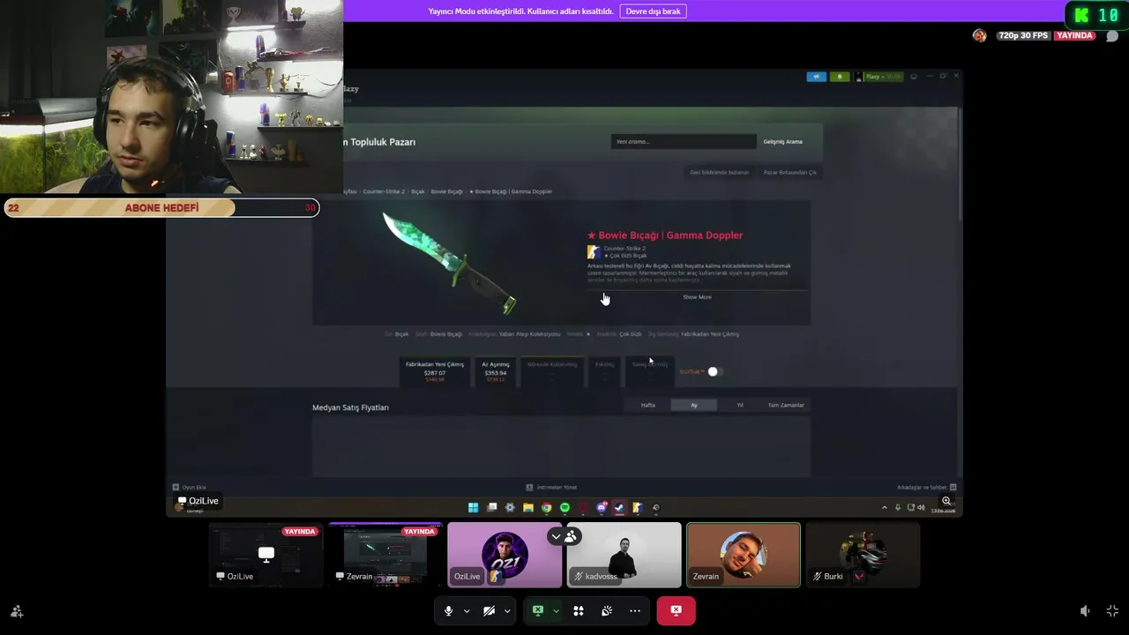
Task: Expand the screen-share options arrow
Action: (556, 610)
